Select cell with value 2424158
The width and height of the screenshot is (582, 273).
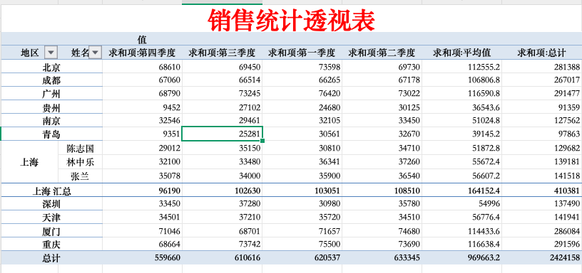[541, 258]
